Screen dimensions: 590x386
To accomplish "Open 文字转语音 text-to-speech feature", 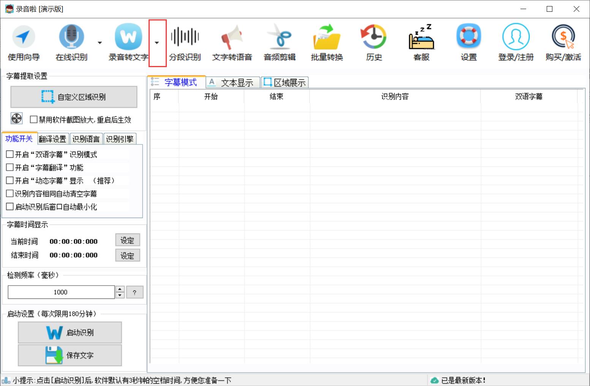I will pos(233,42).
